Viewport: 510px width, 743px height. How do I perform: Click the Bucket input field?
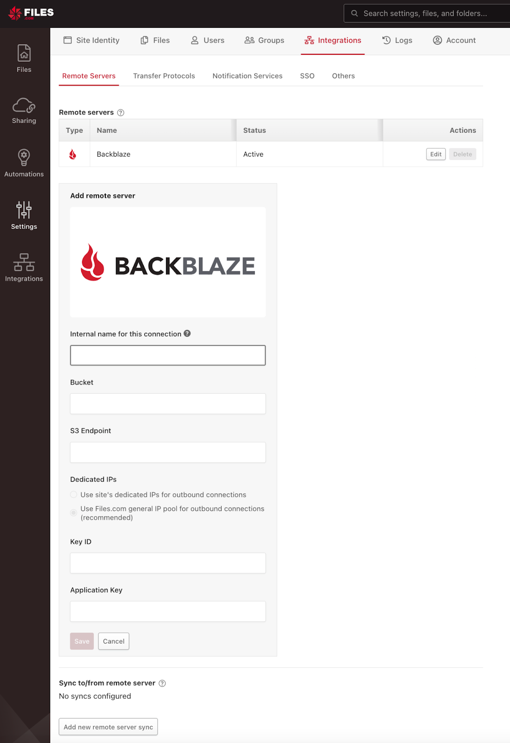(x=168, y=404)
